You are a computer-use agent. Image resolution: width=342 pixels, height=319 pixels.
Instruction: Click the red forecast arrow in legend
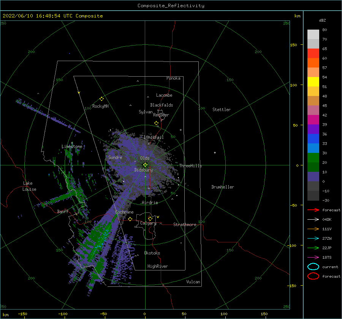pyautogui.click(x=313, y=210)
